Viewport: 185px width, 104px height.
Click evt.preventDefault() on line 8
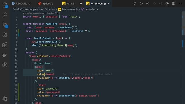tap(46, 42)
